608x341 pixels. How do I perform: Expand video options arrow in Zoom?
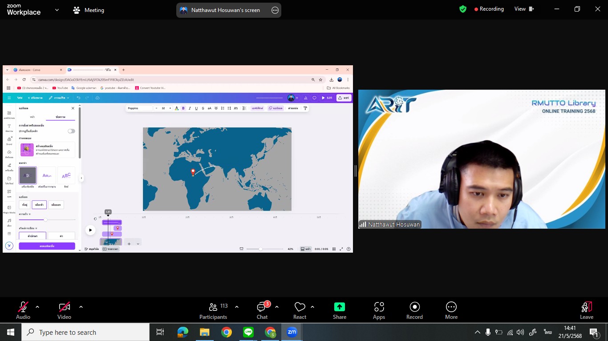click(x=81, y=307)
